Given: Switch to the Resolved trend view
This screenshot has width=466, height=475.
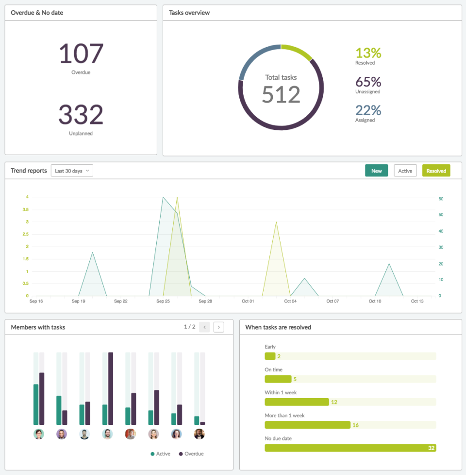Looking at the screenshot, I should 436,170.
